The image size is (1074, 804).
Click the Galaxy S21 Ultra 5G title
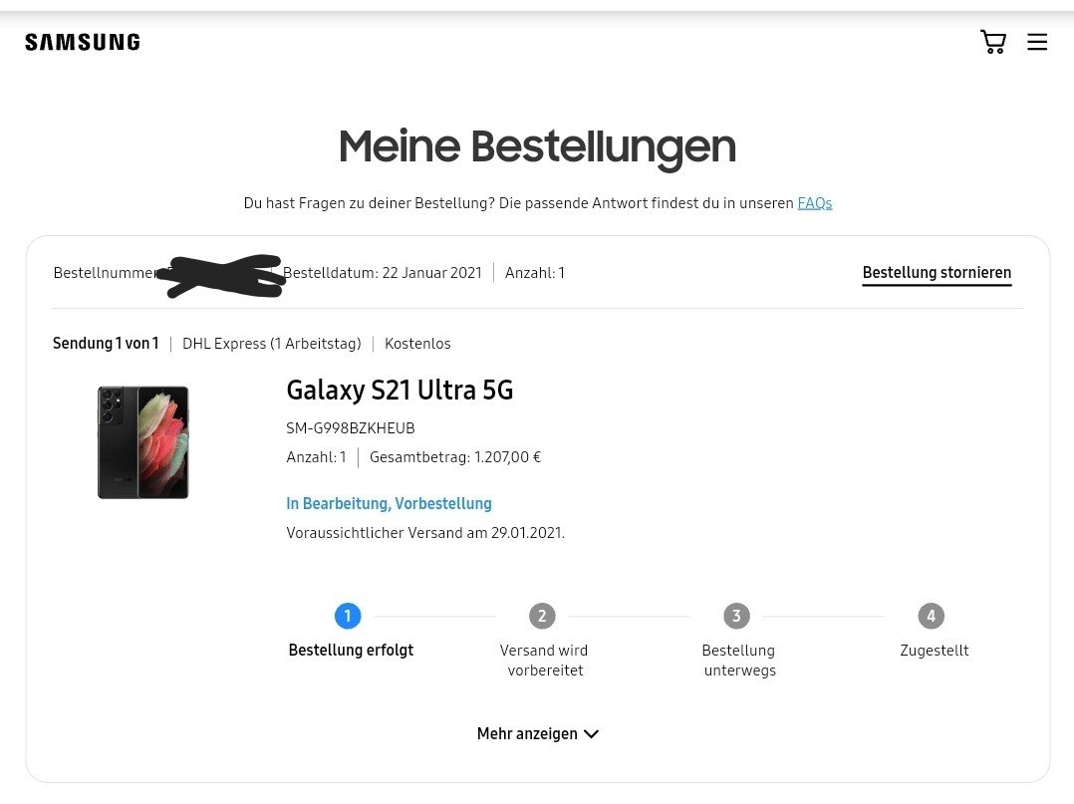(400, 390)
